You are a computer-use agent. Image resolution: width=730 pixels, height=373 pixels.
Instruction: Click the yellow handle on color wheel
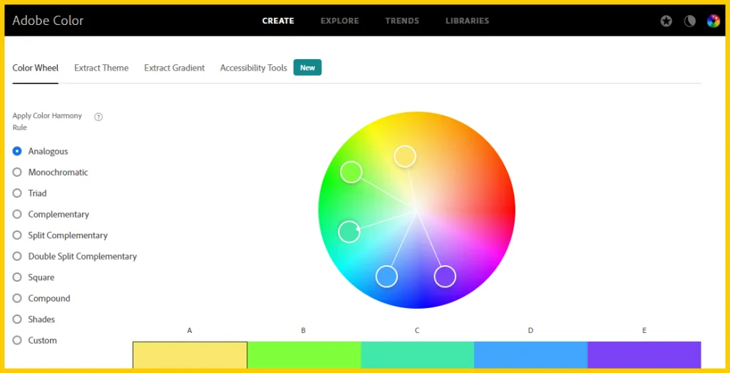tap(405, 156)
